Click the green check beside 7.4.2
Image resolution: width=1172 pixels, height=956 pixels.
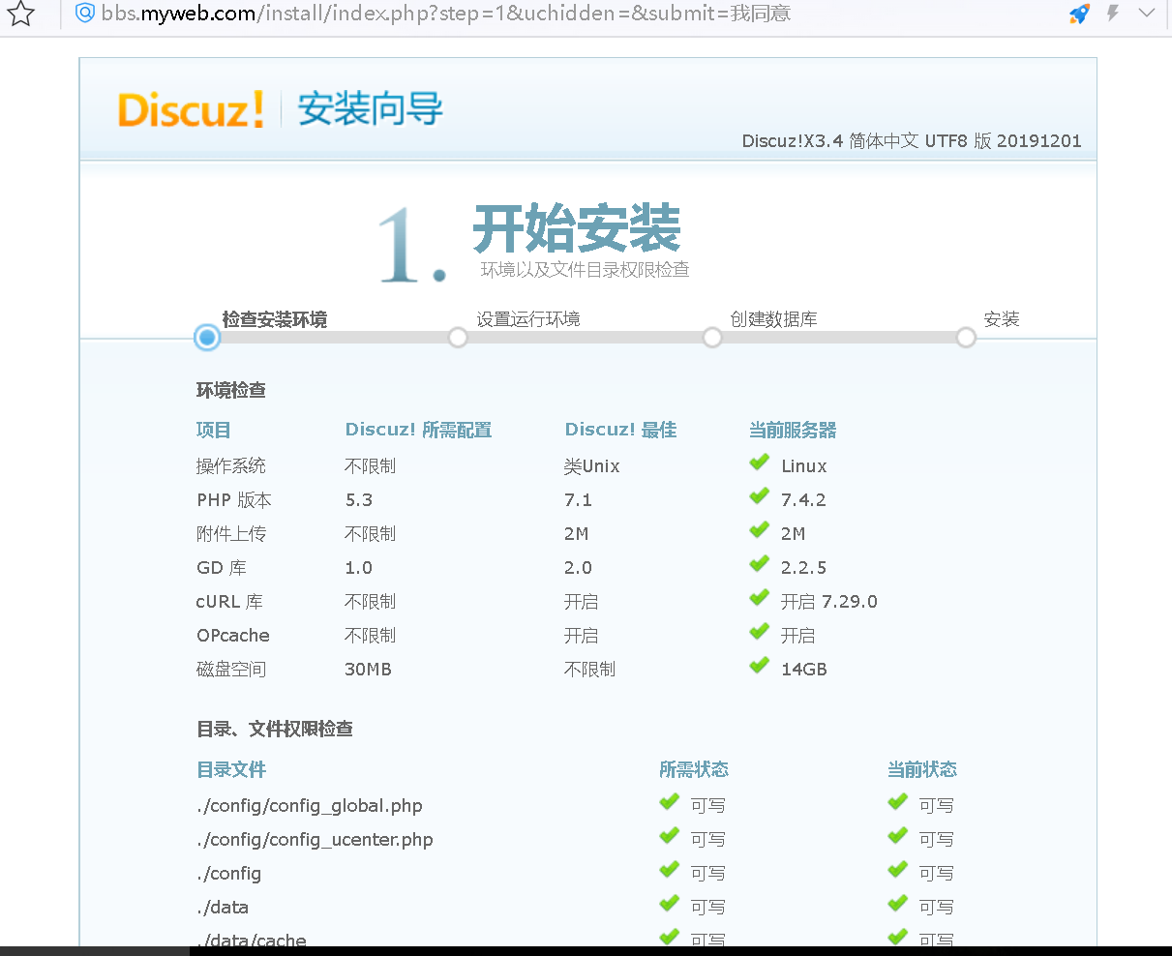click(760, 496)
